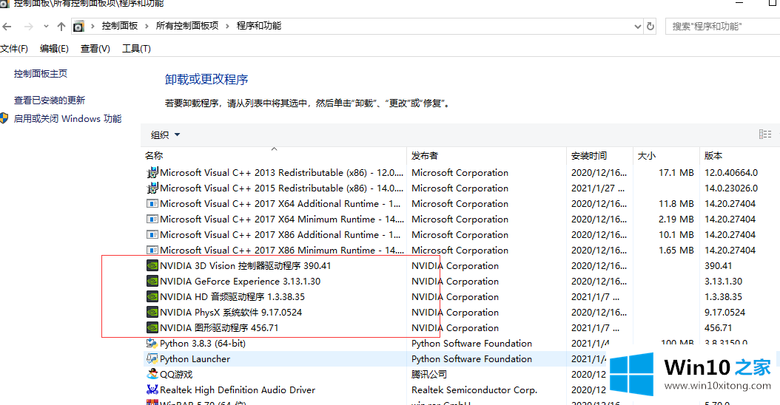Click Python Launcher icon

[152, 358]
